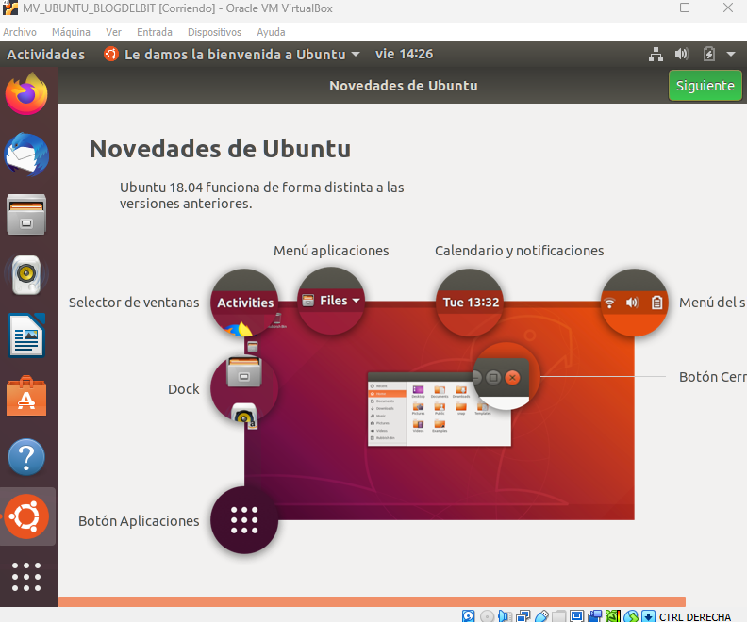Open the Dispositivos menu

tap(214, 32)
